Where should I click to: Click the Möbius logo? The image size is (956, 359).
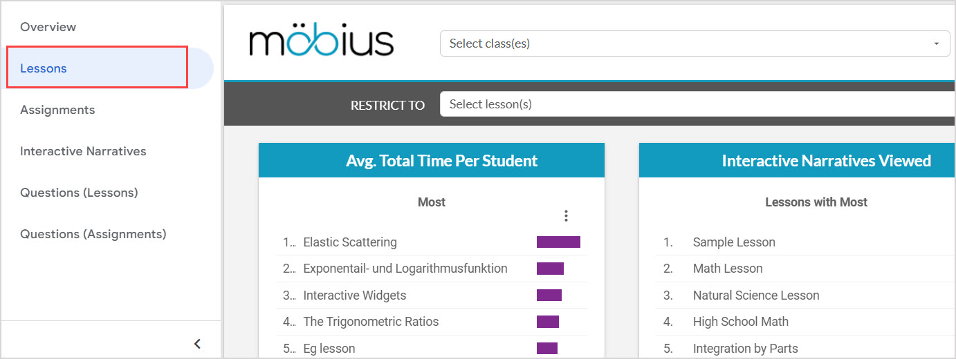point(322,43)
